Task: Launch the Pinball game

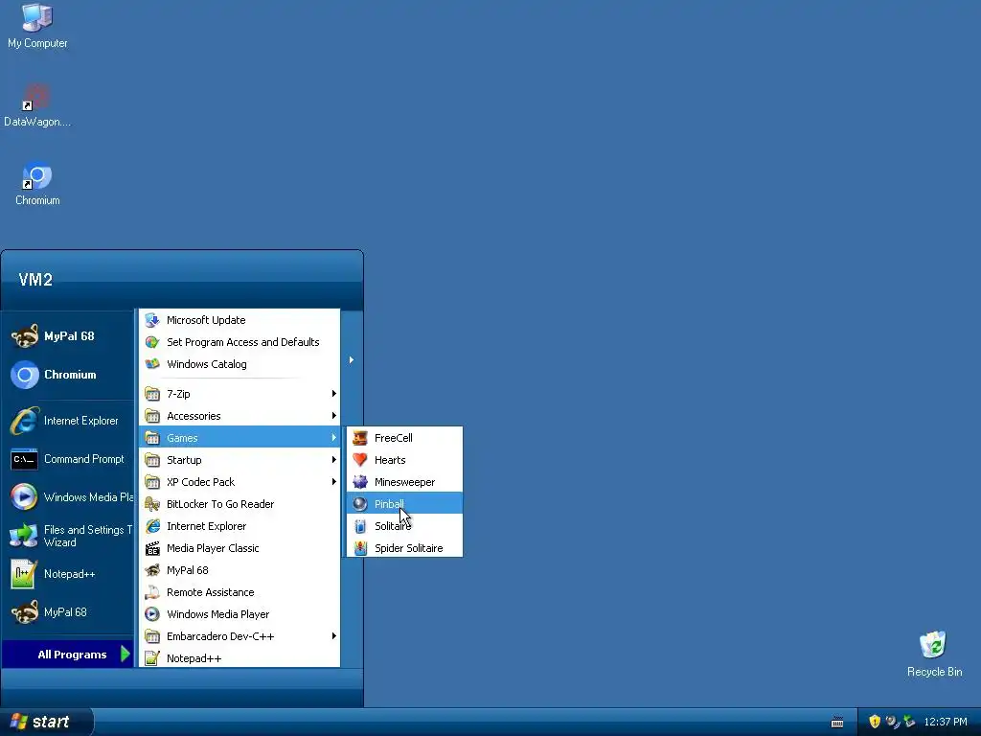Action: tap(405, 504)
